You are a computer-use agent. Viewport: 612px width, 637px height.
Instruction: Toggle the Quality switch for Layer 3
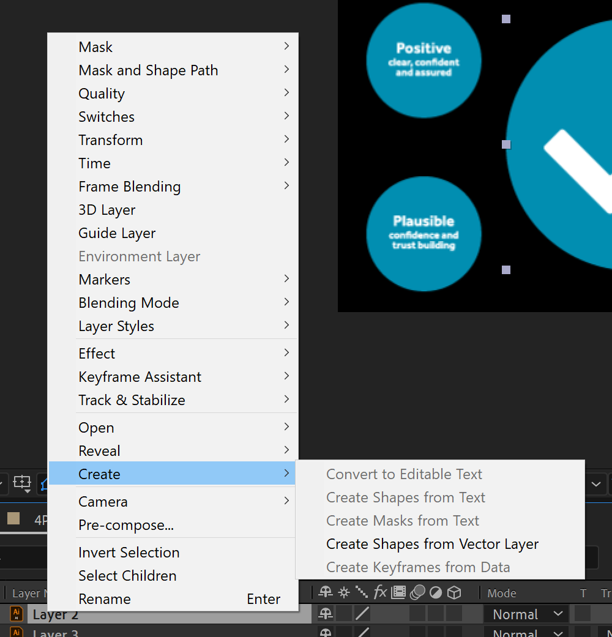click(x=362, y=633)
